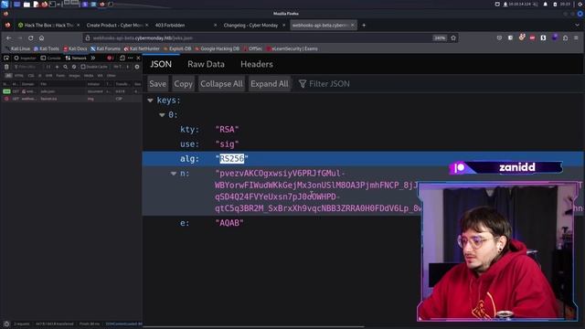Open request blocking icon
This screenshot has height=329, width=585.
(x=74, y=67)
